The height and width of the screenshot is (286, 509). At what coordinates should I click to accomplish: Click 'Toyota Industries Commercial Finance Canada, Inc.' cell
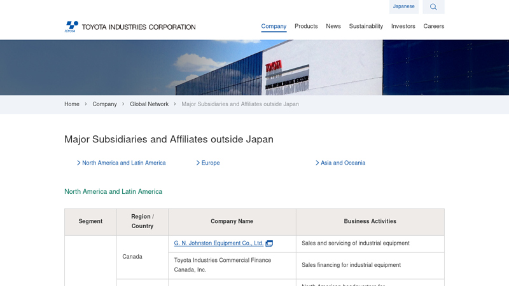(x=232, y=266)
